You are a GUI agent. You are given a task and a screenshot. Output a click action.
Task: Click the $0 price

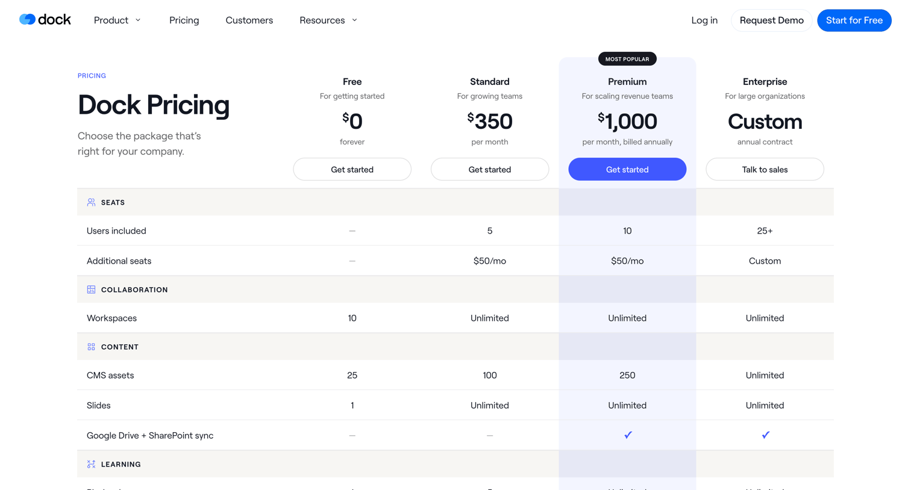352,121
